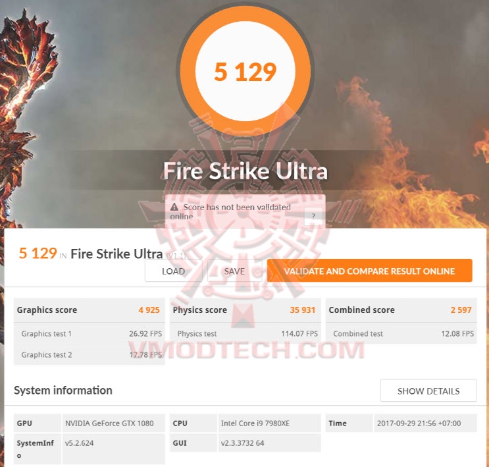Click the orange score circle showing 5 129
Viewport: 489px width, 467px height.
[245, 71]
